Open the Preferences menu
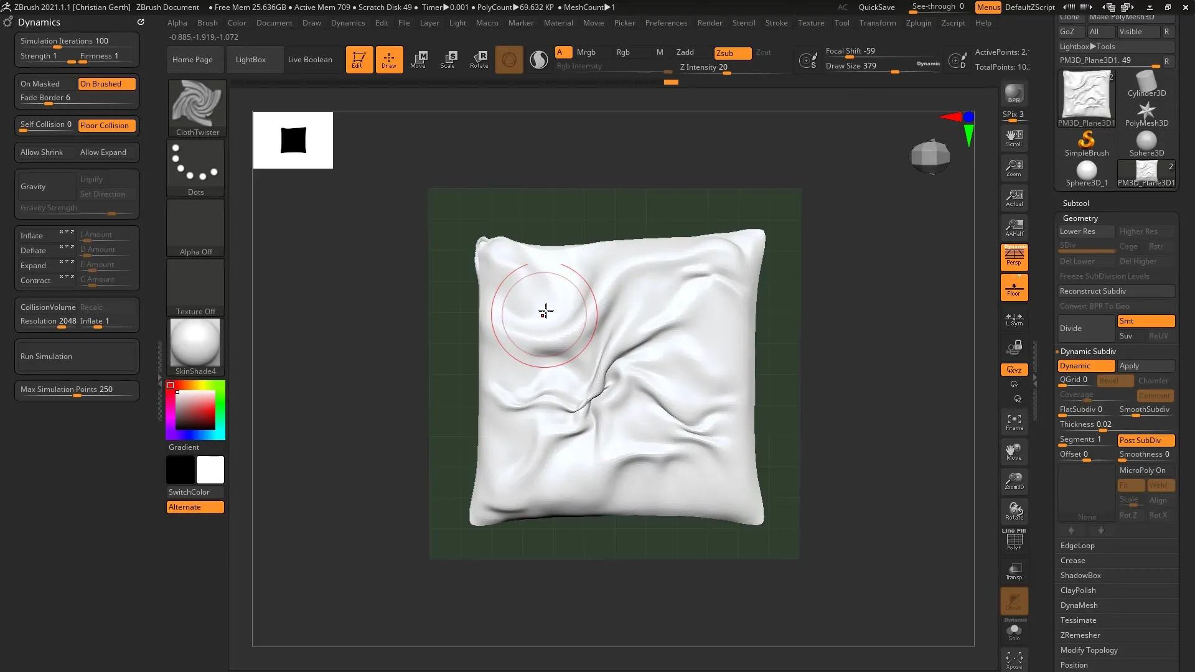 click(x=666, y=23)
